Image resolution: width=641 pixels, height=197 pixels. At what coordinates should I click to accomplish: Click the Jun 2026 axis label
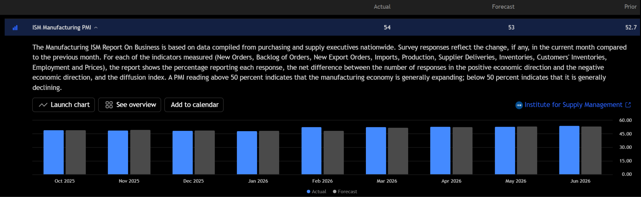click(580, 181)
